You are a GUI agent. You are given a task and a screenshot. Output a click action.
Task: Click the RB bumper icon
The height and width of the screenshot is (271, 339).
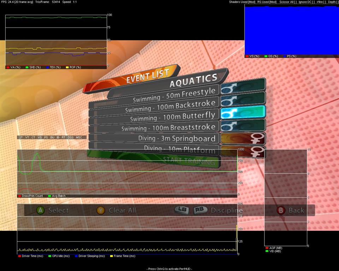coord(200,210)
